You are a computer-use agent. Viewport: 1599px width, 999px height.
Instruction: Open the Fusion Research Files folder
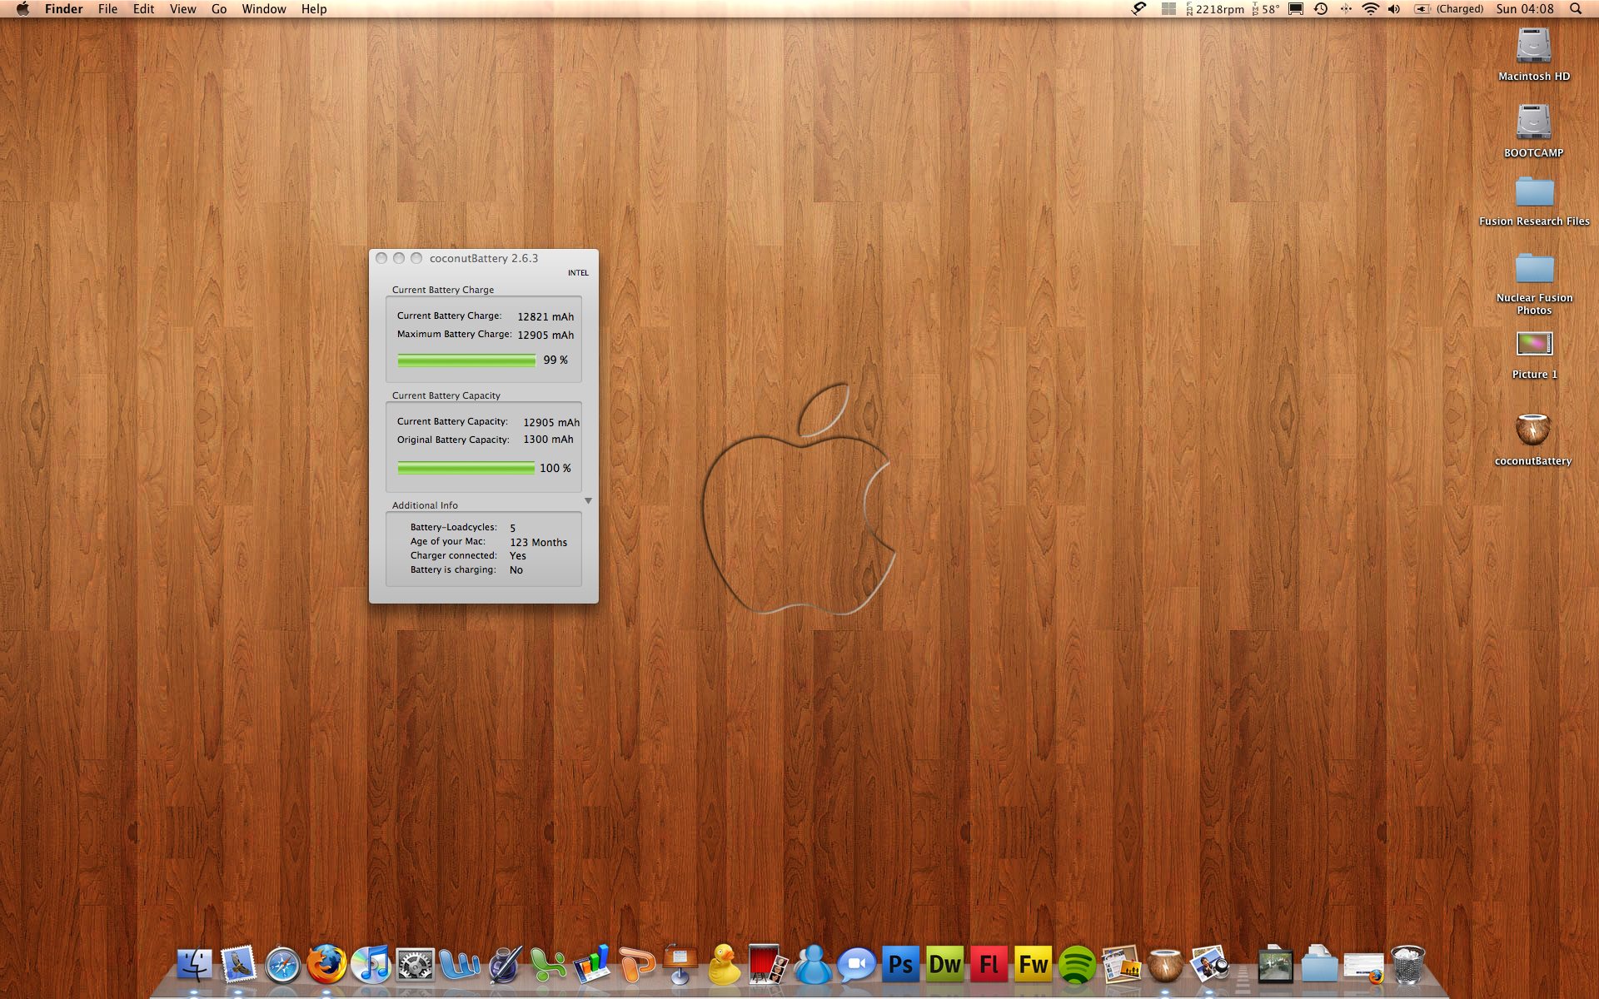point(1534,192)
